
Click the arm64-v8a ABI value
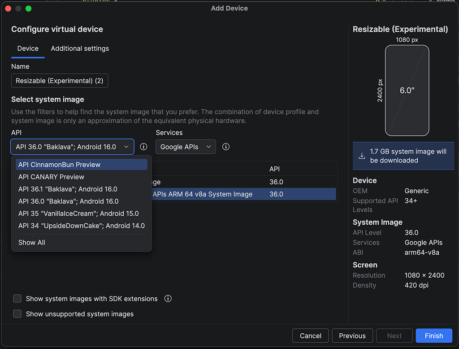coord(421,253)
